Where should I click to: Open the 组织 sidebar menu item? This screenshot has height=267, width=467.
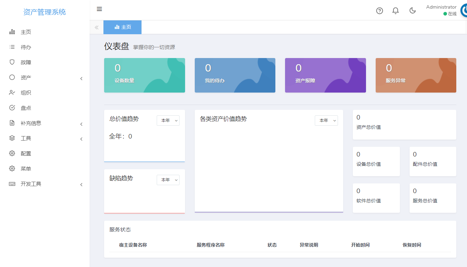coord(45,93)
